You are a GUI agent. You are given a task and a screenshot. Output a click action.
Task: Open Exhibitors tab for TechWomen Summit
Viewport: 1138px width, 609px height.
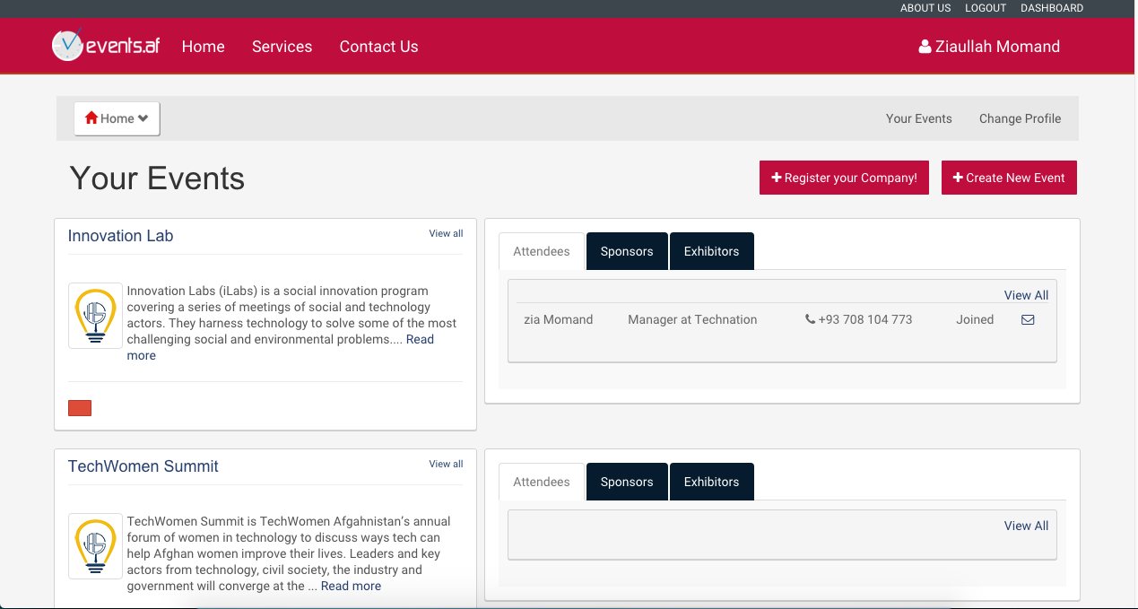711,482
